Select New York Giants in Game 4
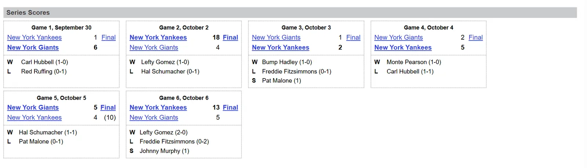 click(x=398, y=37)
